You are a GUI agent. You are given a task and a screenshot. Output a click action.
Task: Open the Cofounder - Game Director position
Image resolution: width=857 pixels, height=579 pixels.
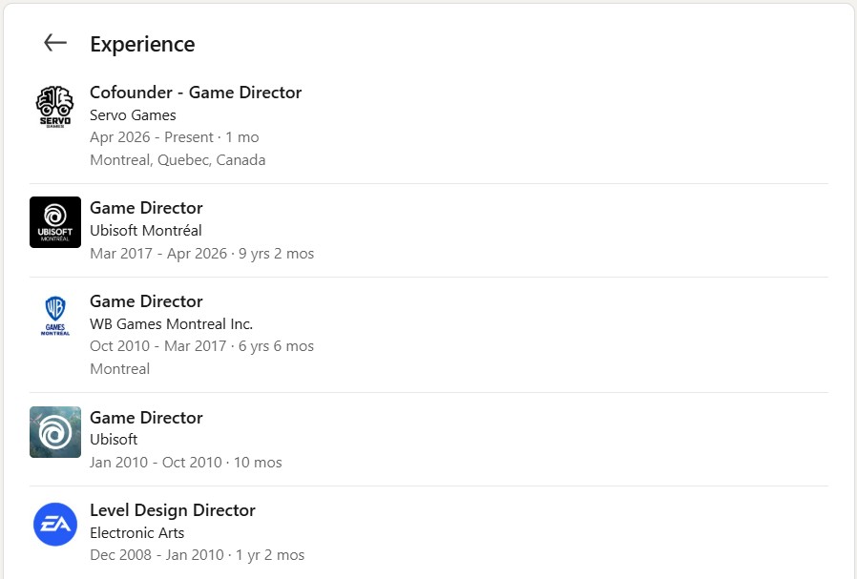tap(196, 93)
